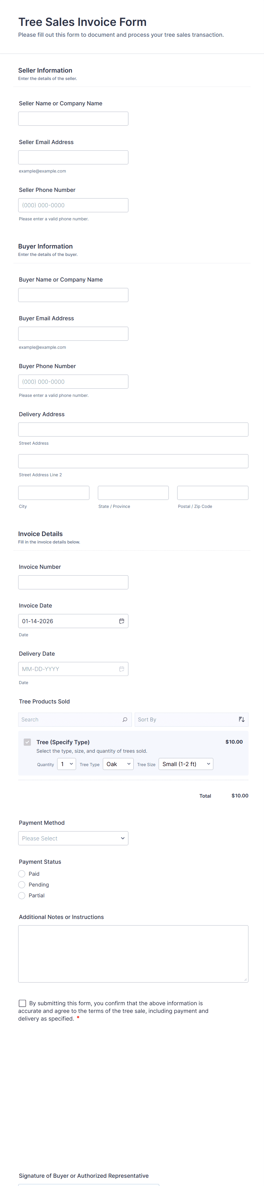
Task: Open the Payment Method dropdown
Action: coord(73,838)
